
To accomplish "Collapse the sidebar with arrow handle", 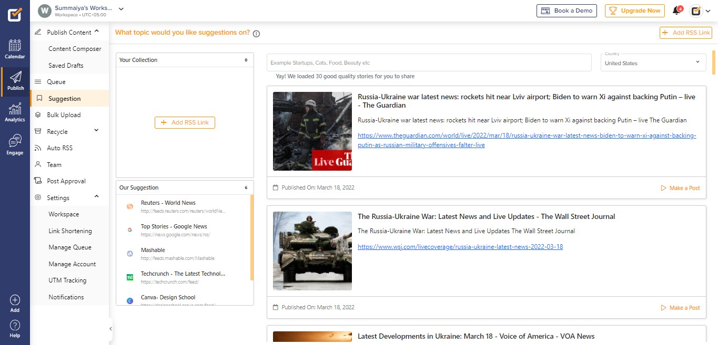I will [x=110, y=329].
